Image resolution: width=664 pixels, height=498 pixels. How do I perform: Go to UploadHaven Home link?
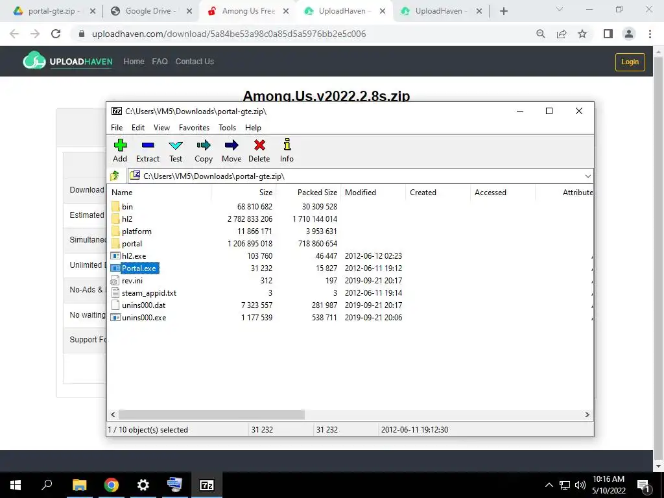tap(134, 62)
